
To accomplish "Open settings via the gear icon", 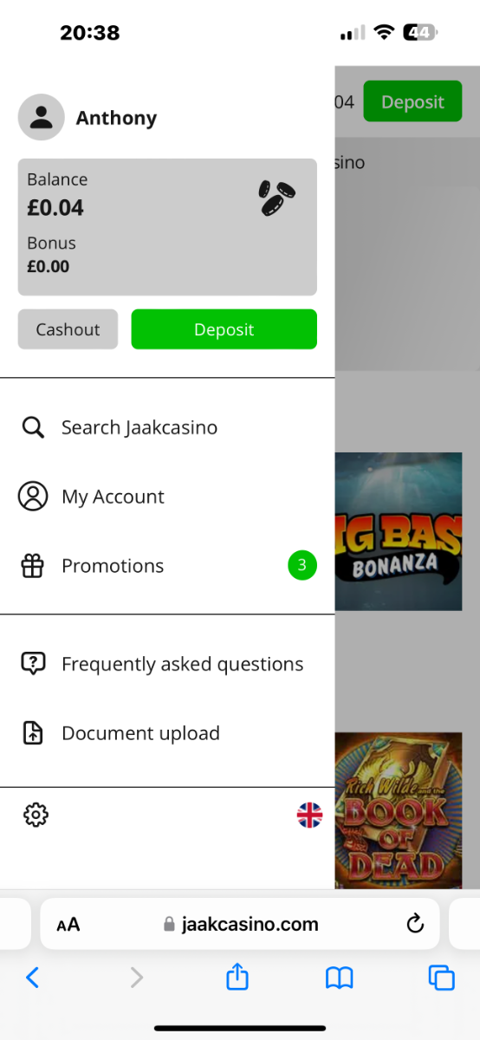I will (x=36, y=815).
